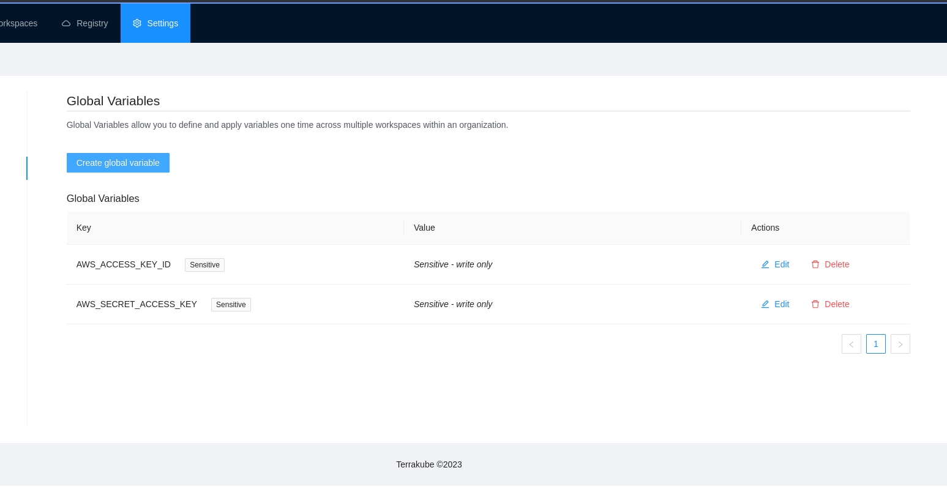Click the AWS_SECRET_ACCESS_KEY key name
This screenshot has width=947, height=495.
[137, 304]
